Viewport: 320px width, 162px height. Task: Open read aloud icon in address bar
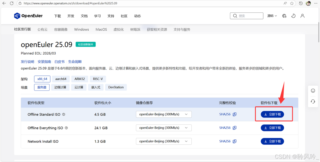click(285, 3)
